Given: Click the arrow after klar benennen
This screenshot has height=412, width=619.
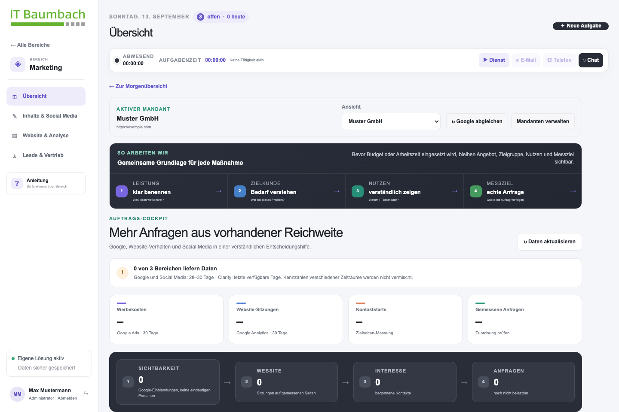Looking at the screenshot, I should point(219,191).
